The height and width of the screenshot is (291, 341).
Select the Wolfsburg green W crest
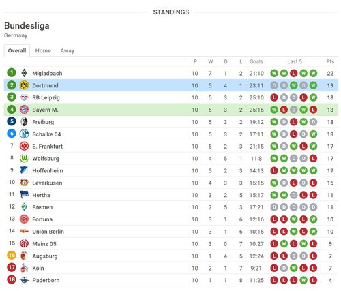click(x=24, y=159)
